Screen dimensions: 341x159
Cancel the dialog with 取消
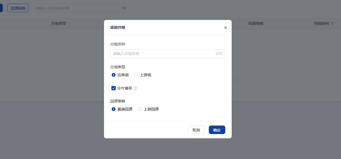click(x=196, y=130)
